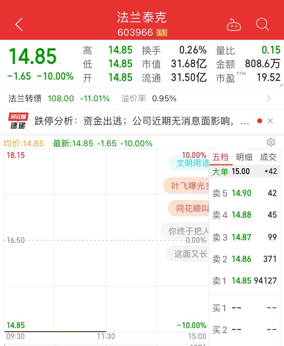Screen dimensions: 284x346
Task: Open chart settings gear icon
Action: click(x=271, y=142)
